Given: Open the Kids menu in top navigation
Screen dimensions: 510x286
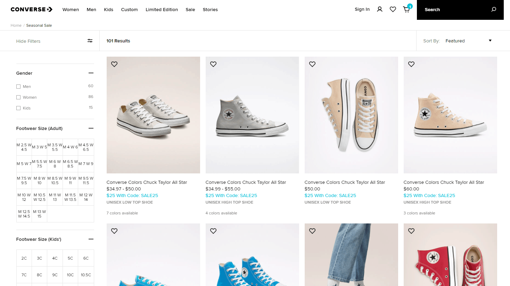Looking at the screenshot, I should [x=109, y=9].
